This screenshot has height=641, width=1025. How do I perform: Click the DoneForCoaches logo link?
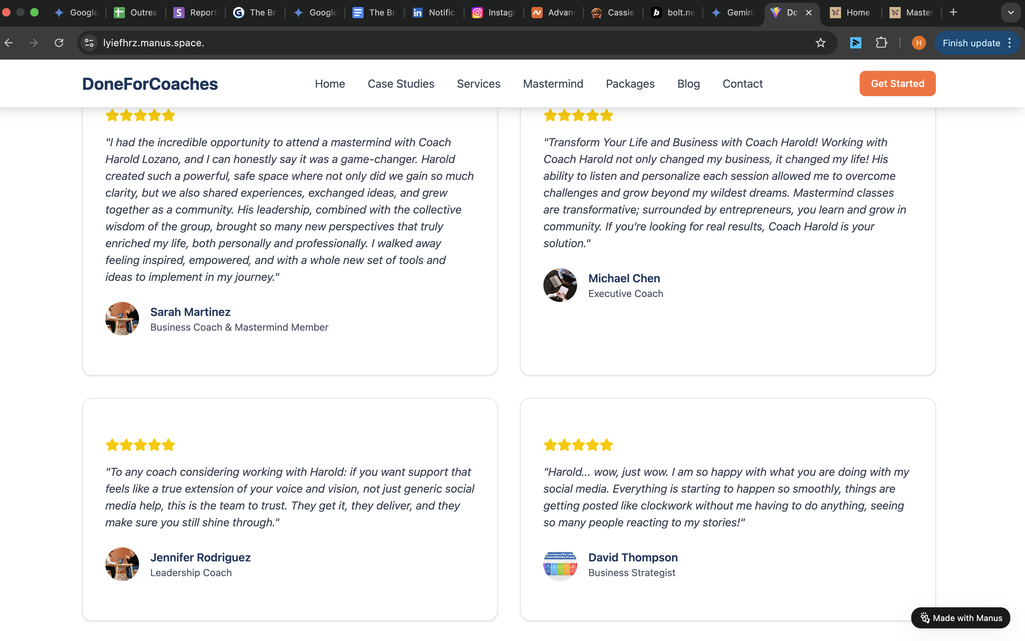click(150, 84)
